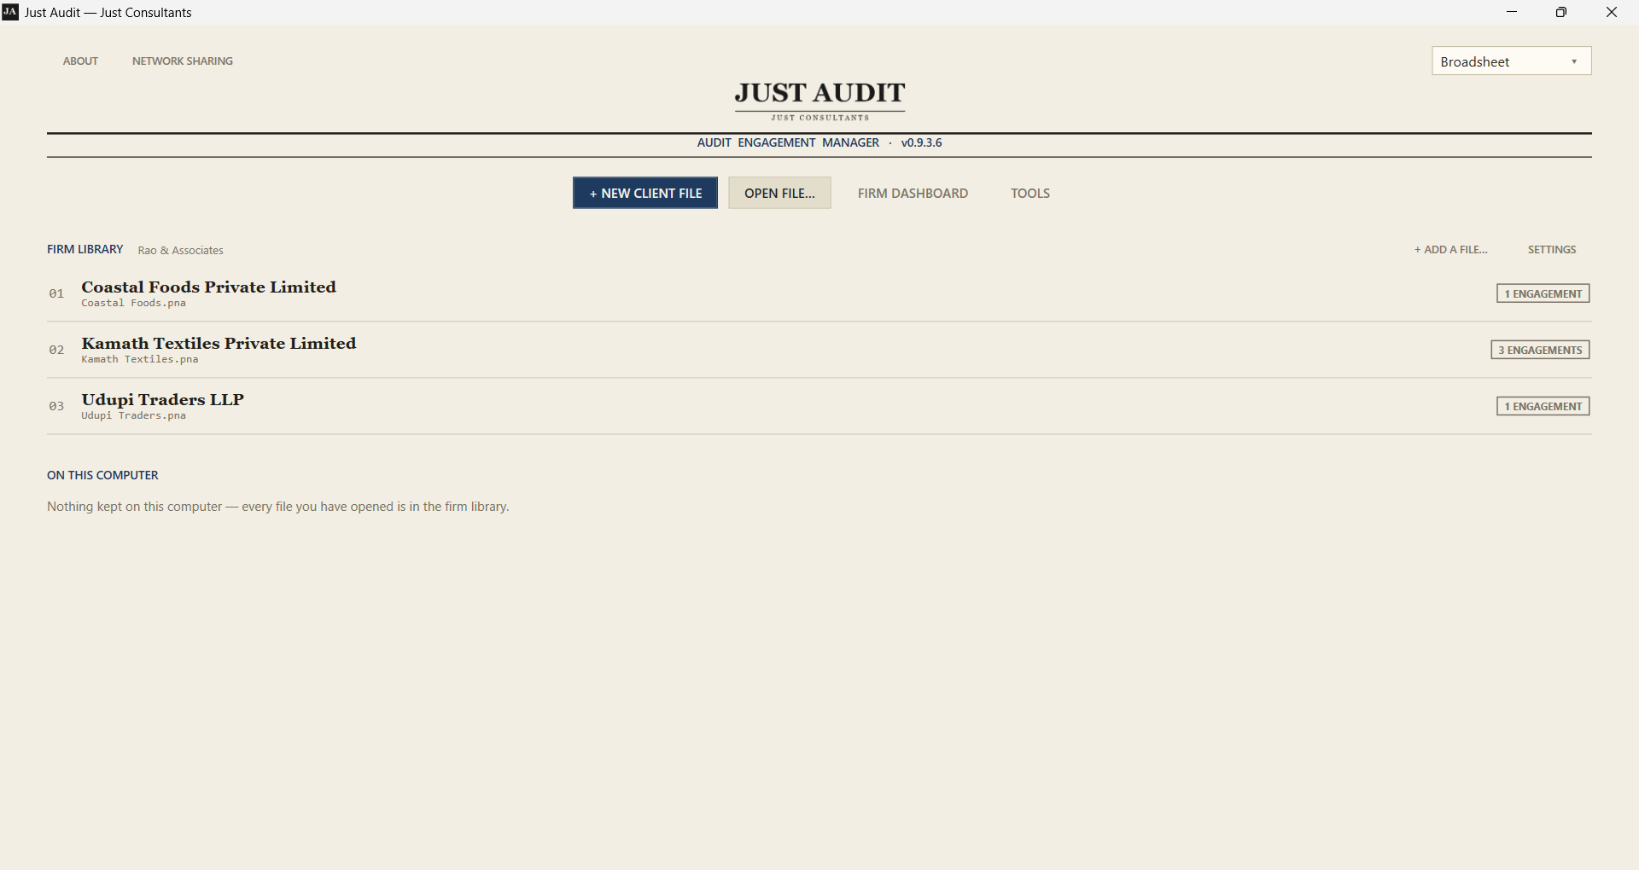
Task: Open firm library Settings
Action: click(x=1552, y=250)
